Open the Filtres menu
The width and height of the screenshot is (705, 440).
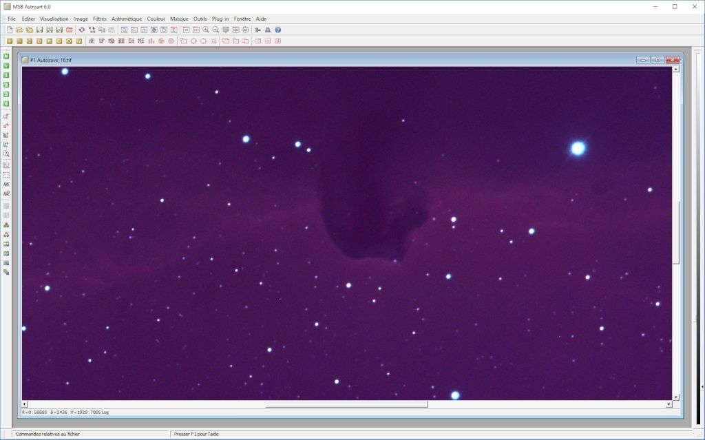[99, 19]
